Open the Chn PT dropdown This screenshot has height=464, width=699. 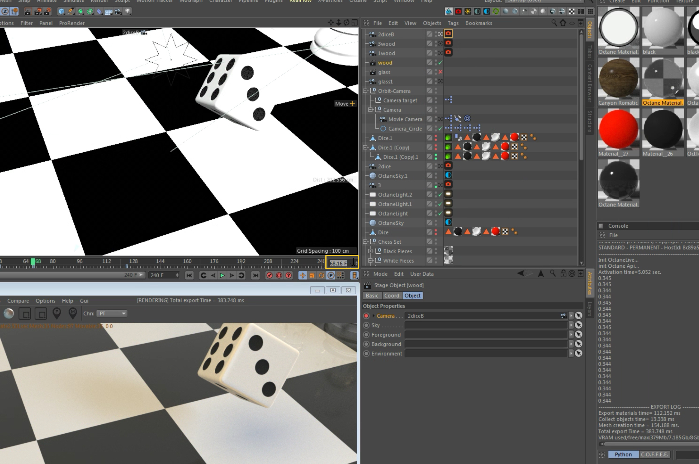click(112, 313)
